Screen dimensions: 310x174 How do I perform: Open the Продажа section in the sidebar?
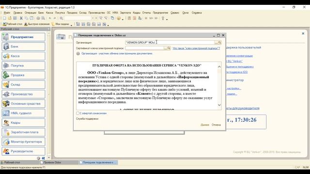(x=23, y=75)
